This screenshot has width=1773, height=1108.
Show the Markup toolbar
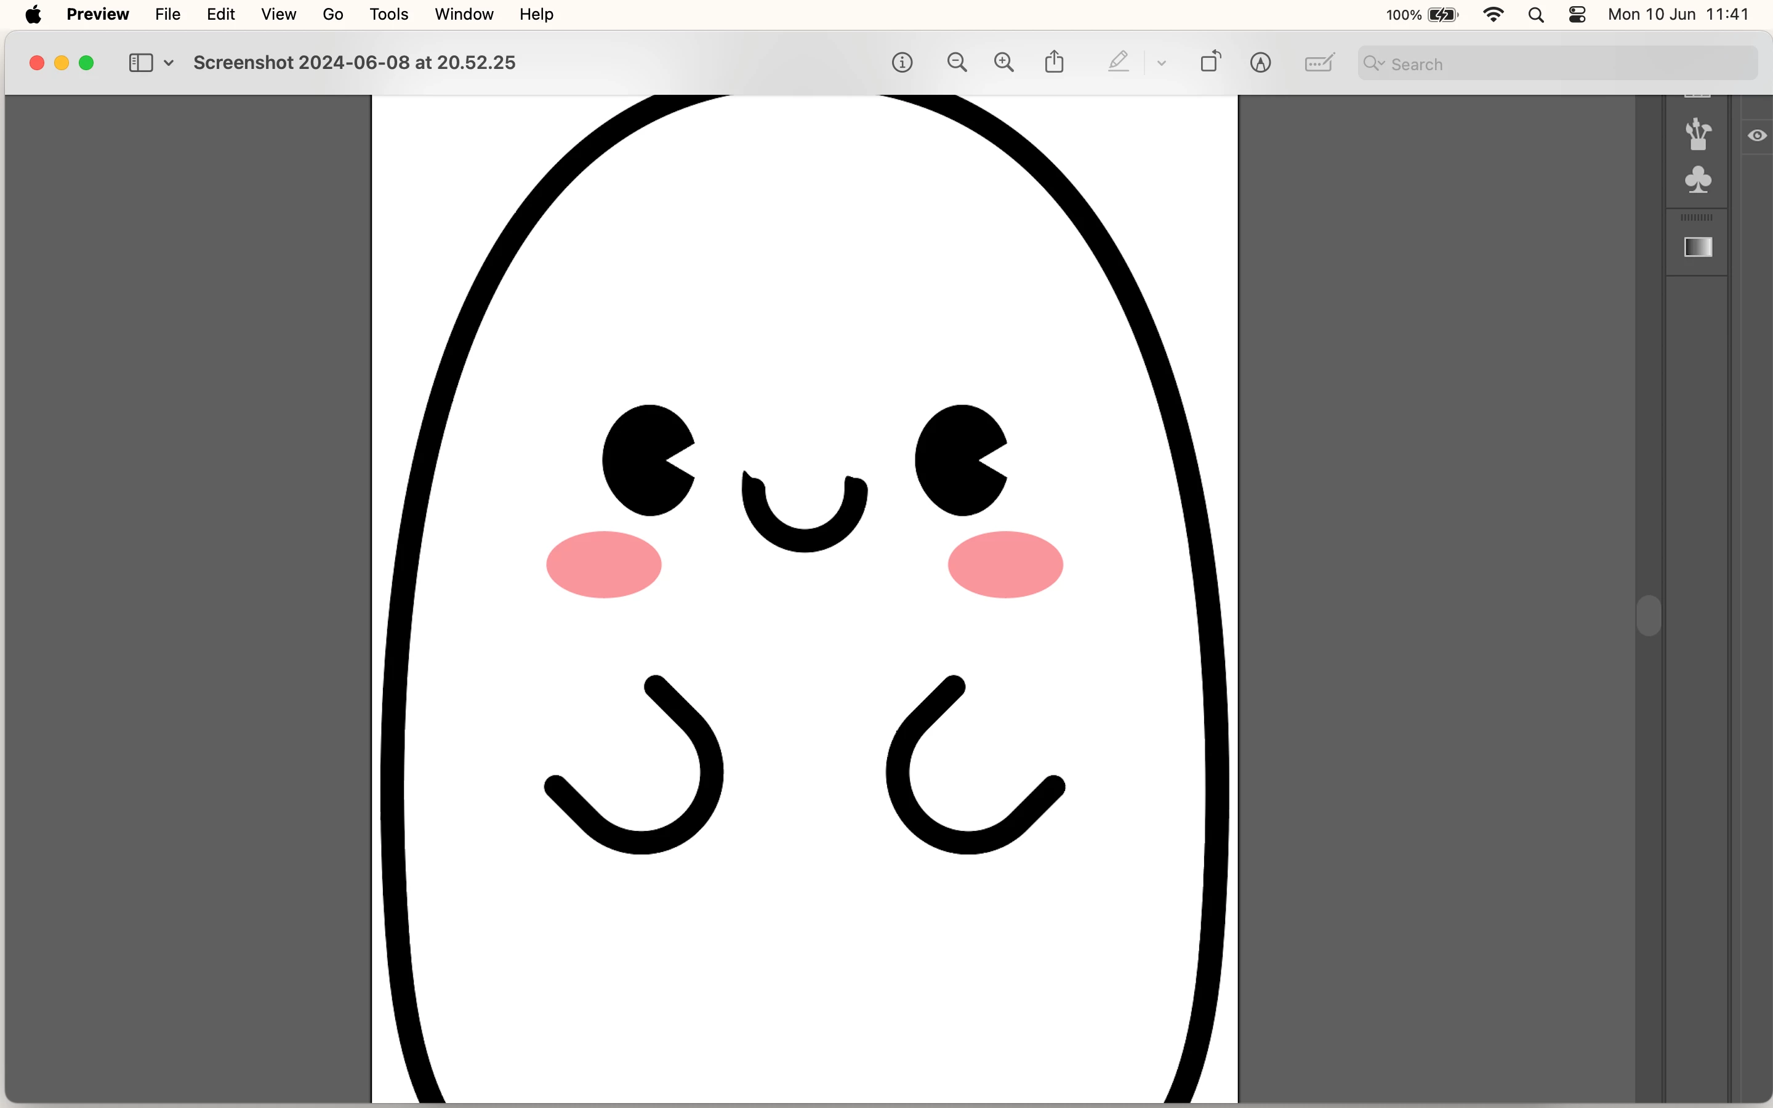(1260, 63)
